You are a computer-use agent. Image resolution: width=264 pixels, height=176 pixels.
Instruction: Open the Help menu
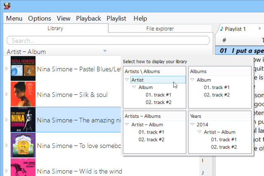[x=140, y=18]
